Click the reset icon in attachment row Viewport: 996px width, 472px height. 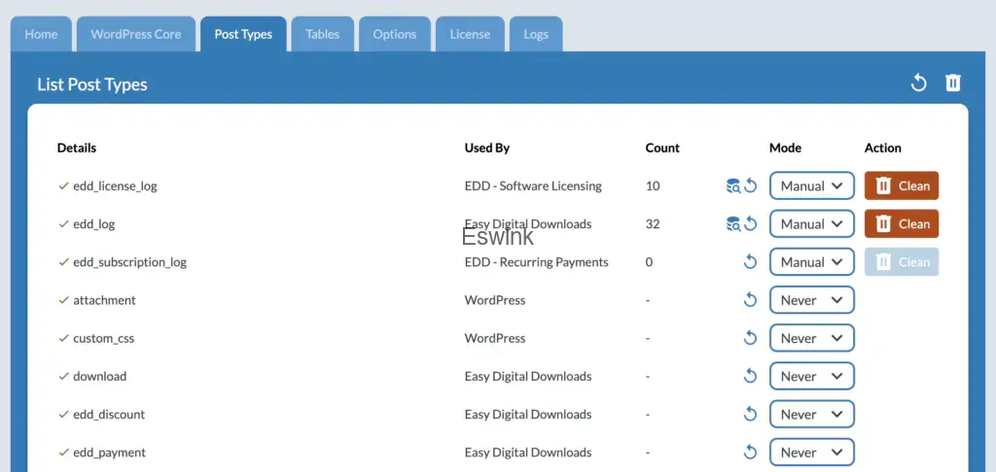[750, 300]
